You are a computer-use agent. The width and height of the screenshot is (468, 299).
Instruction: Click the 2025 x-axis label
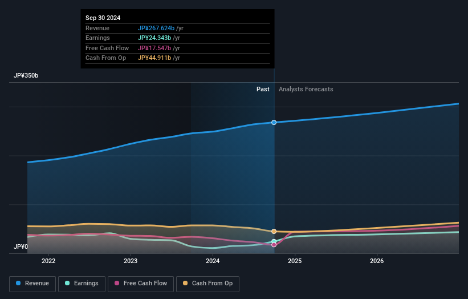click(x=295, y=261)
